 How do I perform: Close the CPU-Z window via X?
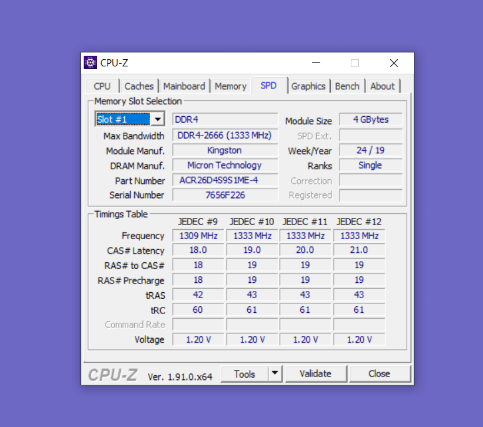coord(394,63)
